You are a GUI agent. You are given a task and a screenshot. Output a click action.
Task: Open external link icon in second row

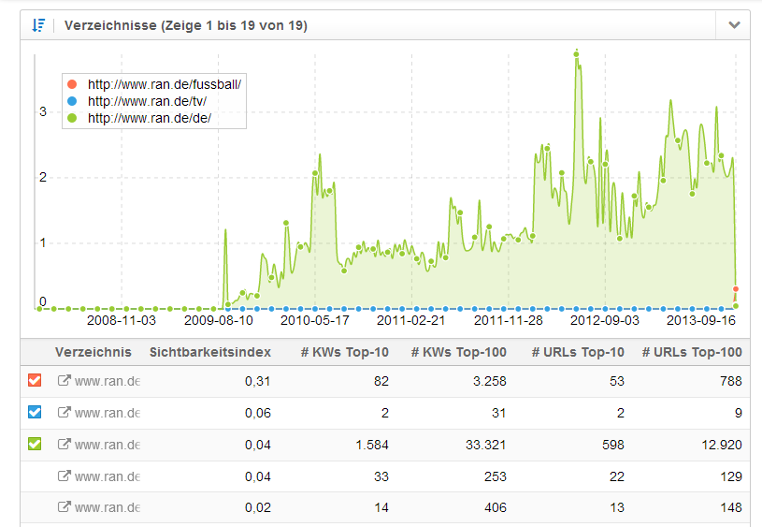pos(64,413)
